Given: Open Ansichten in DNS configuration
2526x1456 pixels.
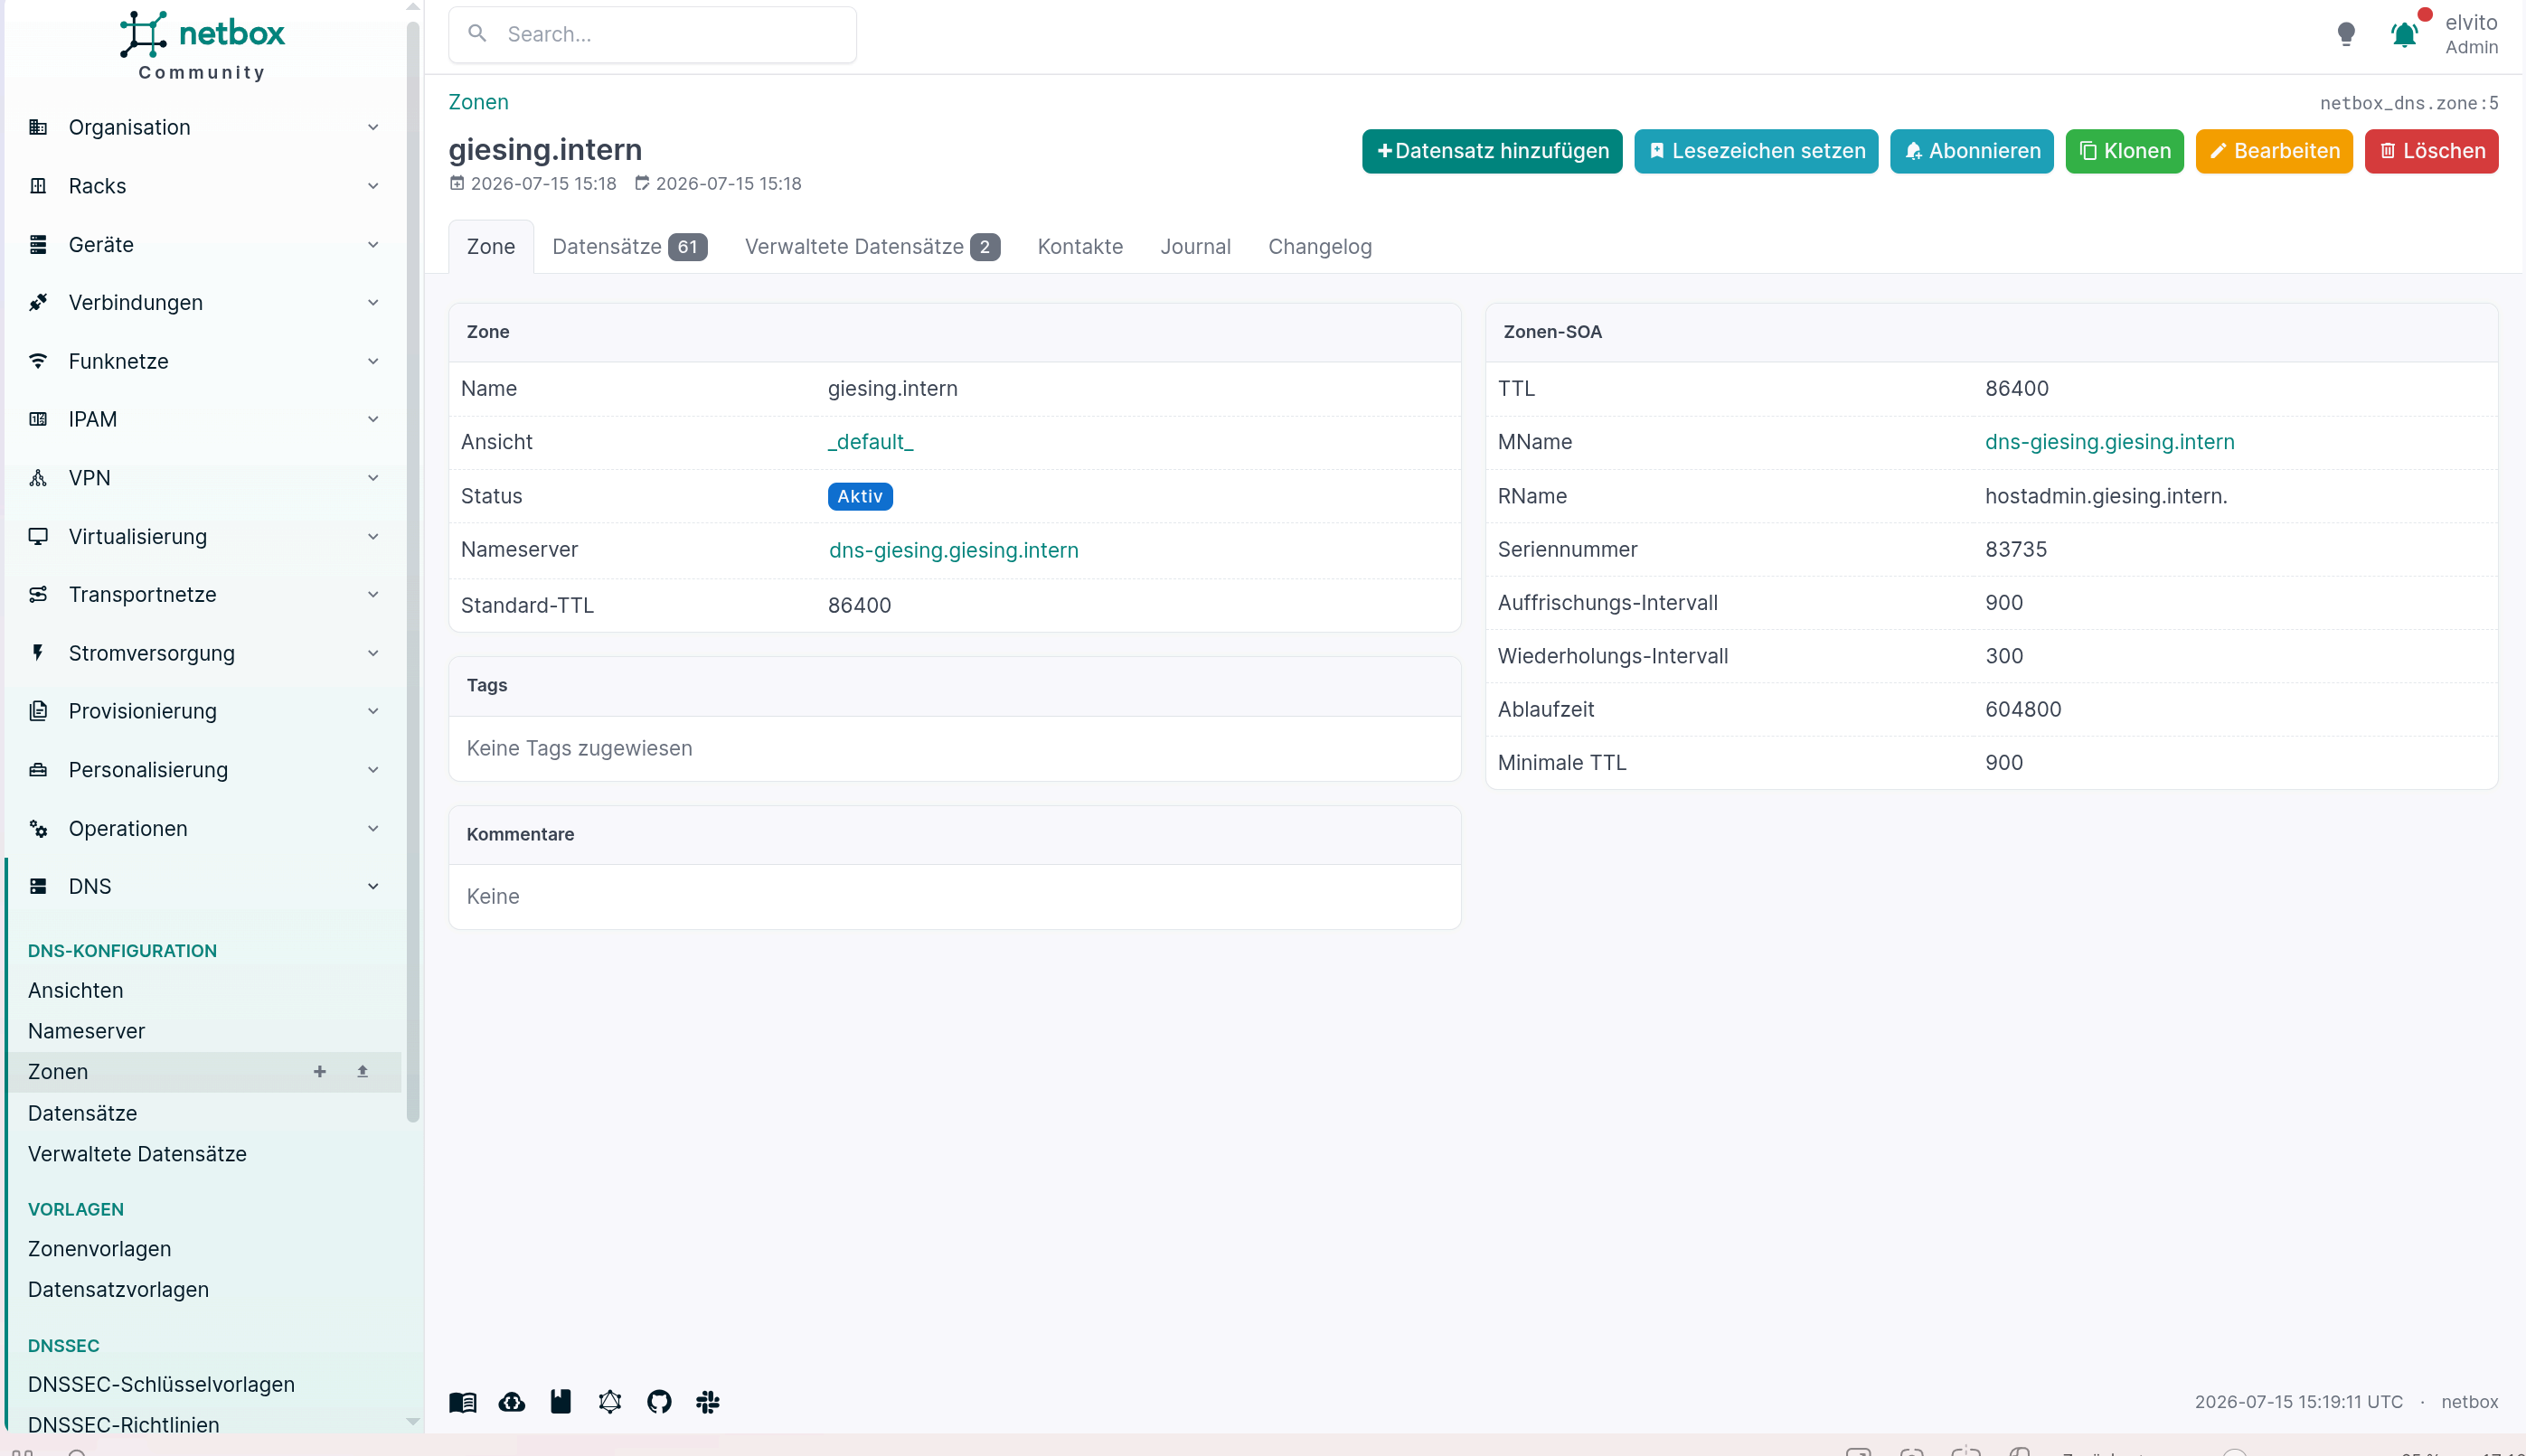Looking at the screenshot, I should (76, 990).
